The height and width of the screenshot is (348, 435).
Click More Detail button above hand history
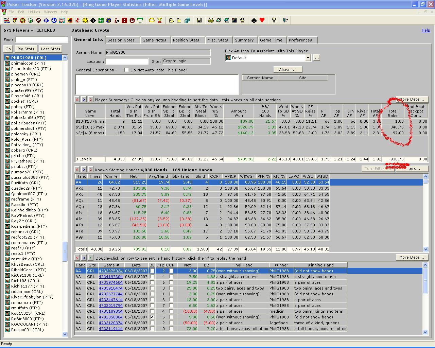click(412, 257)
